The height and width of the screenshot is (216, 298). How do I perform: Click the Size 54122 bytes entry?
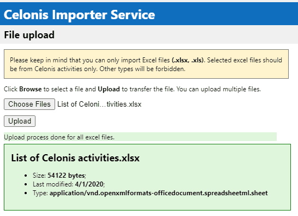(59, 176)
